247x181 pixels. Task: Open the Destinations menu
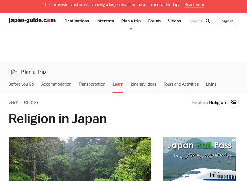click(77, 21)
